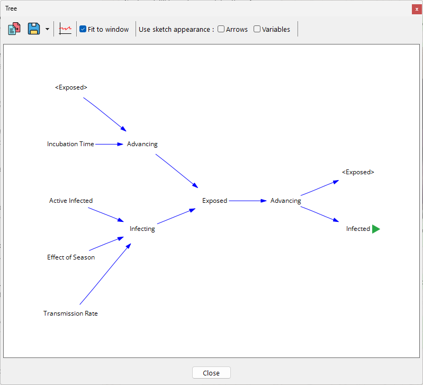Open the dropdown arrow beside the save icon

tap(47, 29)
